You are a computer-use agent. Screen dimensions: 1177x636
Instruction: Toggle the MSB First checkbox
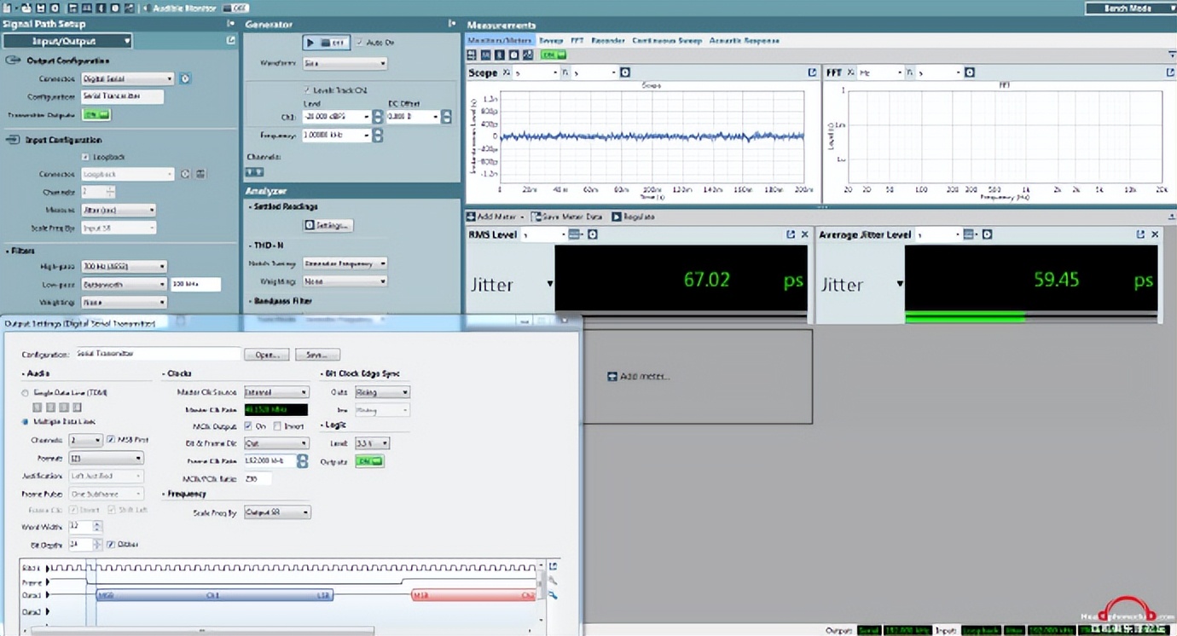(112, 440)
